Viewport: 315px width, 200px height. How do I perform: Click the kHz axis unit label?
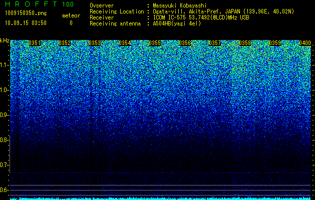pyautogui.click(x=5, y=40)
